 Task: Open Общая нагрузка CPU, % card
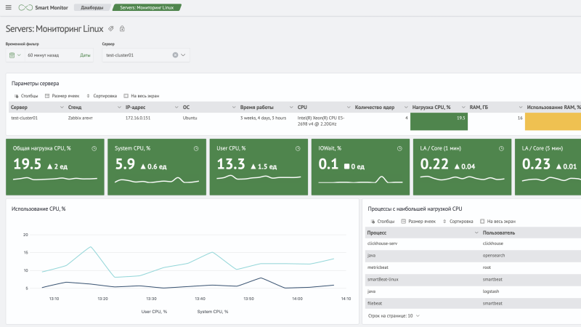coord(55,167)
